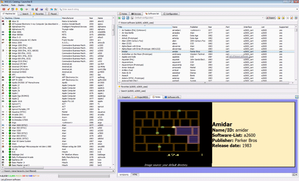Click blue icon at top-right of Notes panel
299x181 pixels.
(297, 97)
